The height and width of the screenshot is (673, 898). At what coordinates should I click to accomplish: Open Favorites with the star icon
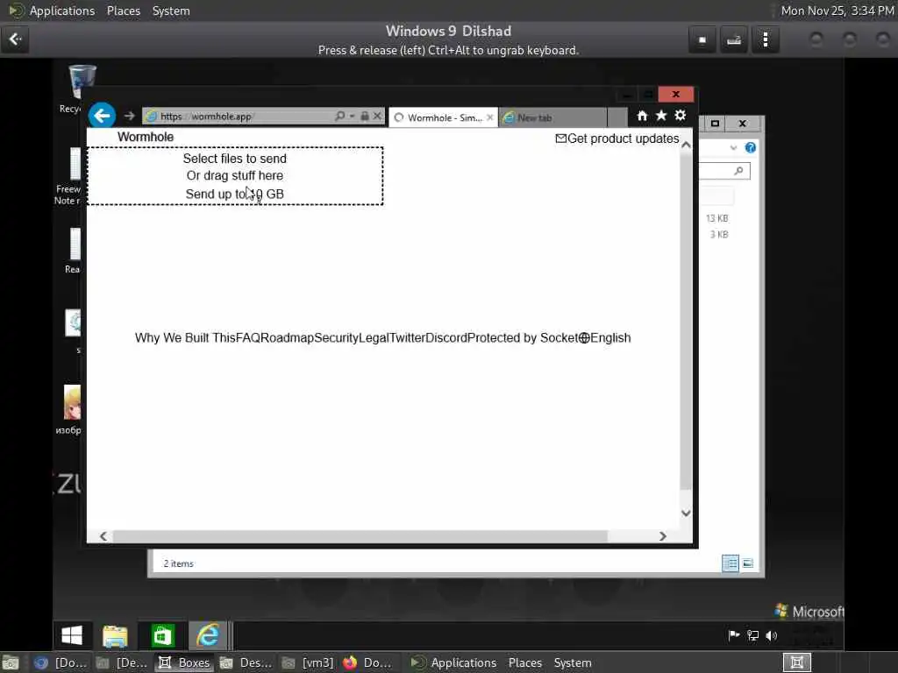(661, 116)
